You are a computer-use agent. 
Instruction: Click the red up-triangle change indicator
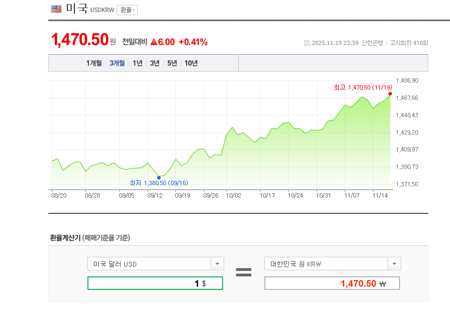[x=154, y=42]
